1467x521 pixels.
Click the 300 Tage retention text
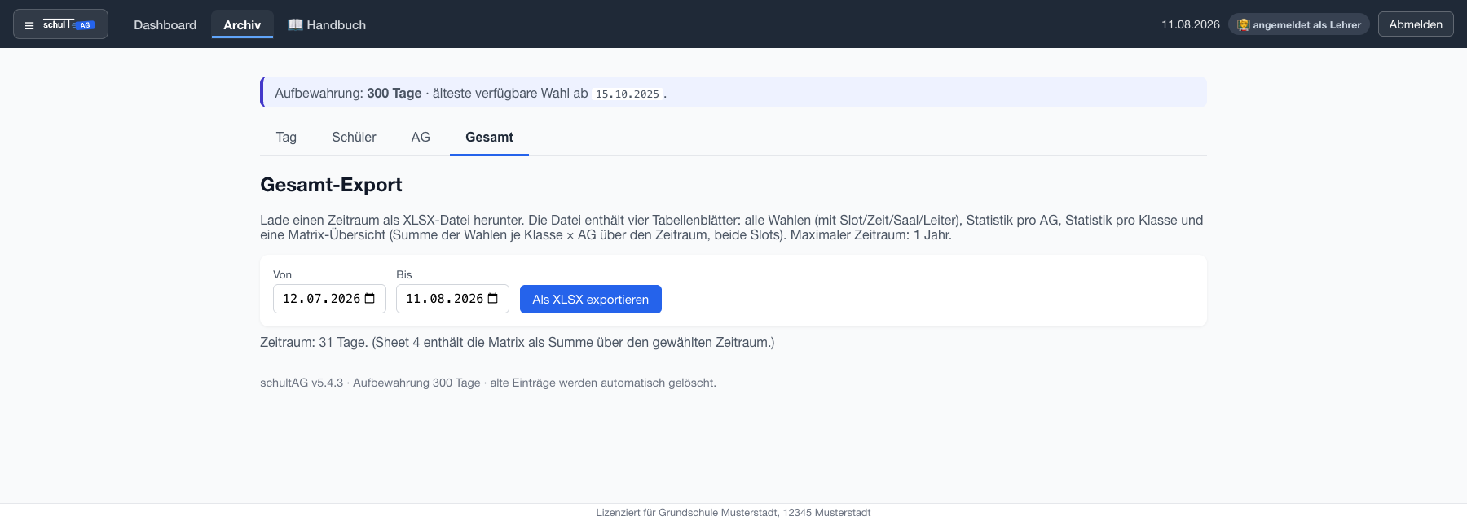click(394, 93)
